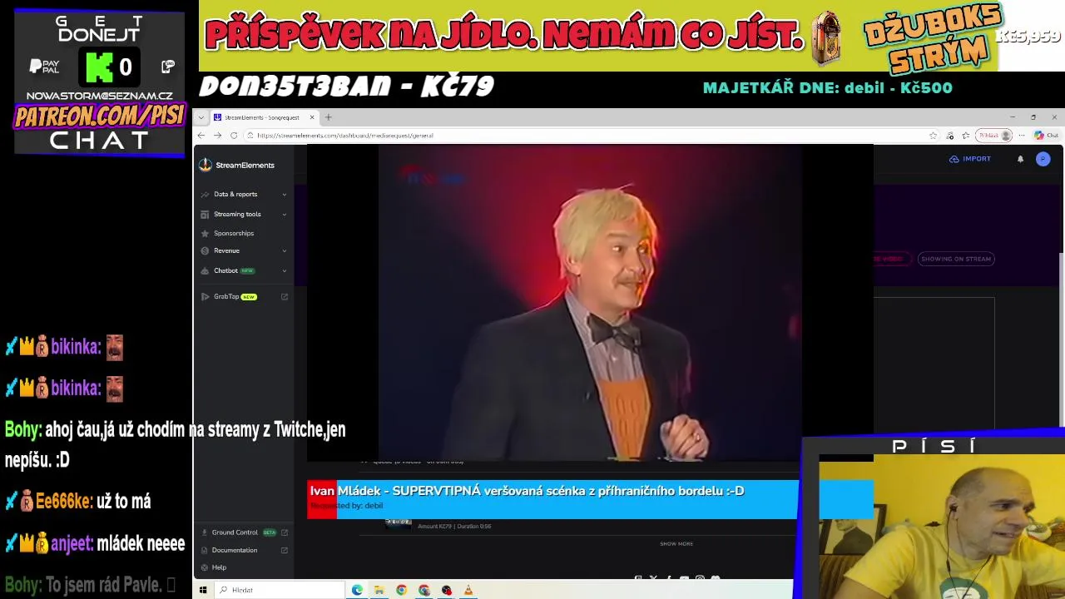Click the 'Amount Kč79 | Duration 0:56' text
The image size is (1065, 599).
click(454, 526)
